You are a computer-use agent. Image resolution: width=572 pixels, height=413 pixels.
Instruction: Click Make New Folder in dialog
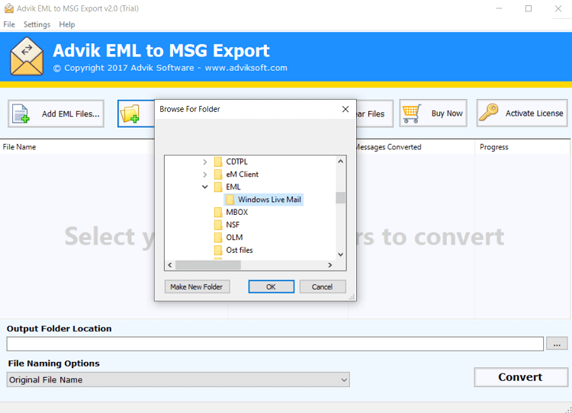(x=197, y=287)
